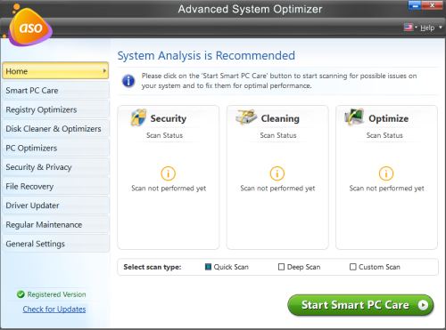Click the Optimize scan status info icon
This screenshot has height=330, width=446.
pos(386,173)
